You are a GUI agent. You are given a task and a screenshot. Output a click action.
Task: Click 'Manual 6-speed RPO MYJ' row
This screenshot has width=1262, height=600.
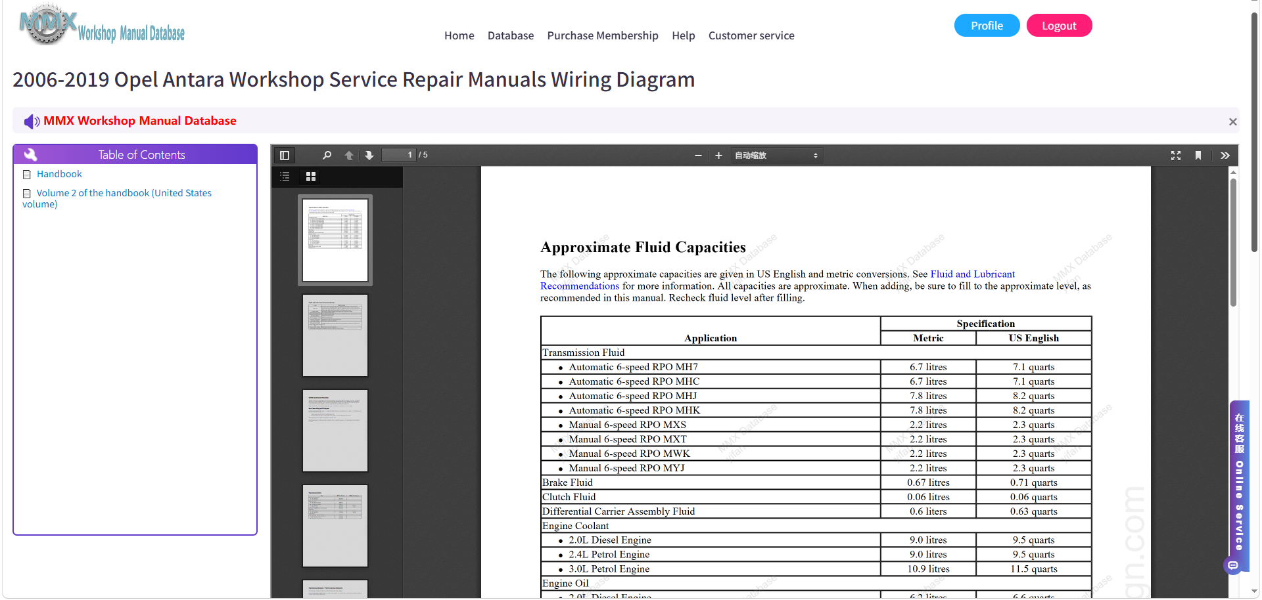816,468
